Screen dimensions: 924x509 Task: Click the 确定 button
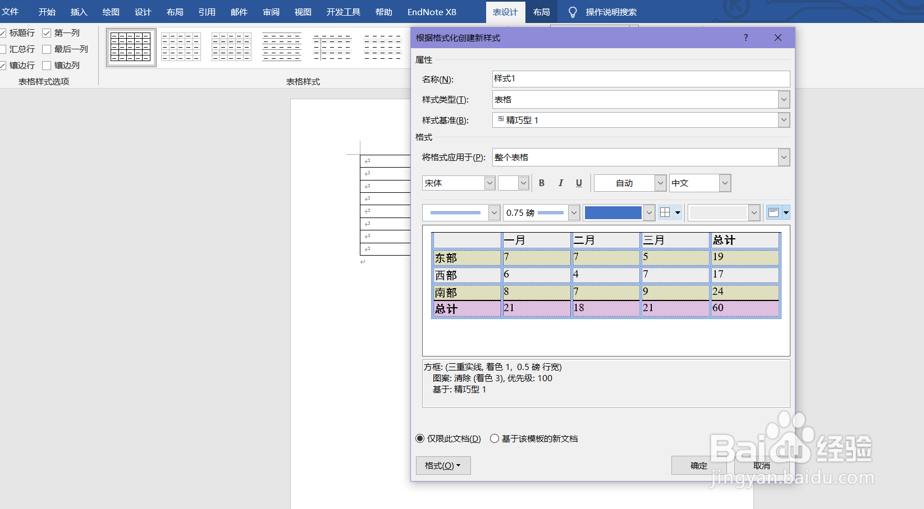click(698, 465)
